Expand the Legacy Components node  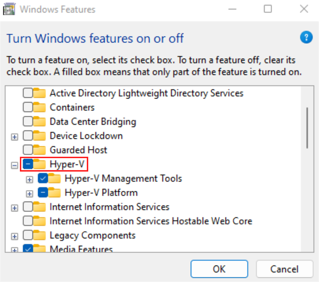14,236
